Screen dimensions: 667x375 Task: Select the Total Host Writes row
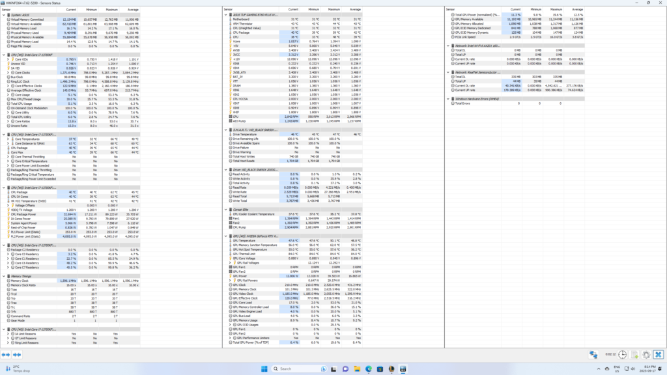293,156
